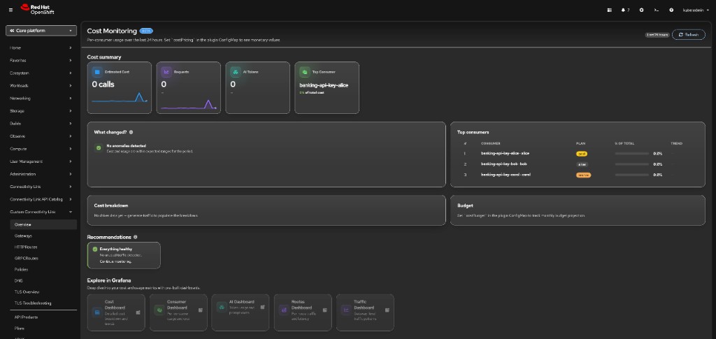Expand the Connectivity Link API Catalog section
The image size is (716, 339).
pos(41,199)
